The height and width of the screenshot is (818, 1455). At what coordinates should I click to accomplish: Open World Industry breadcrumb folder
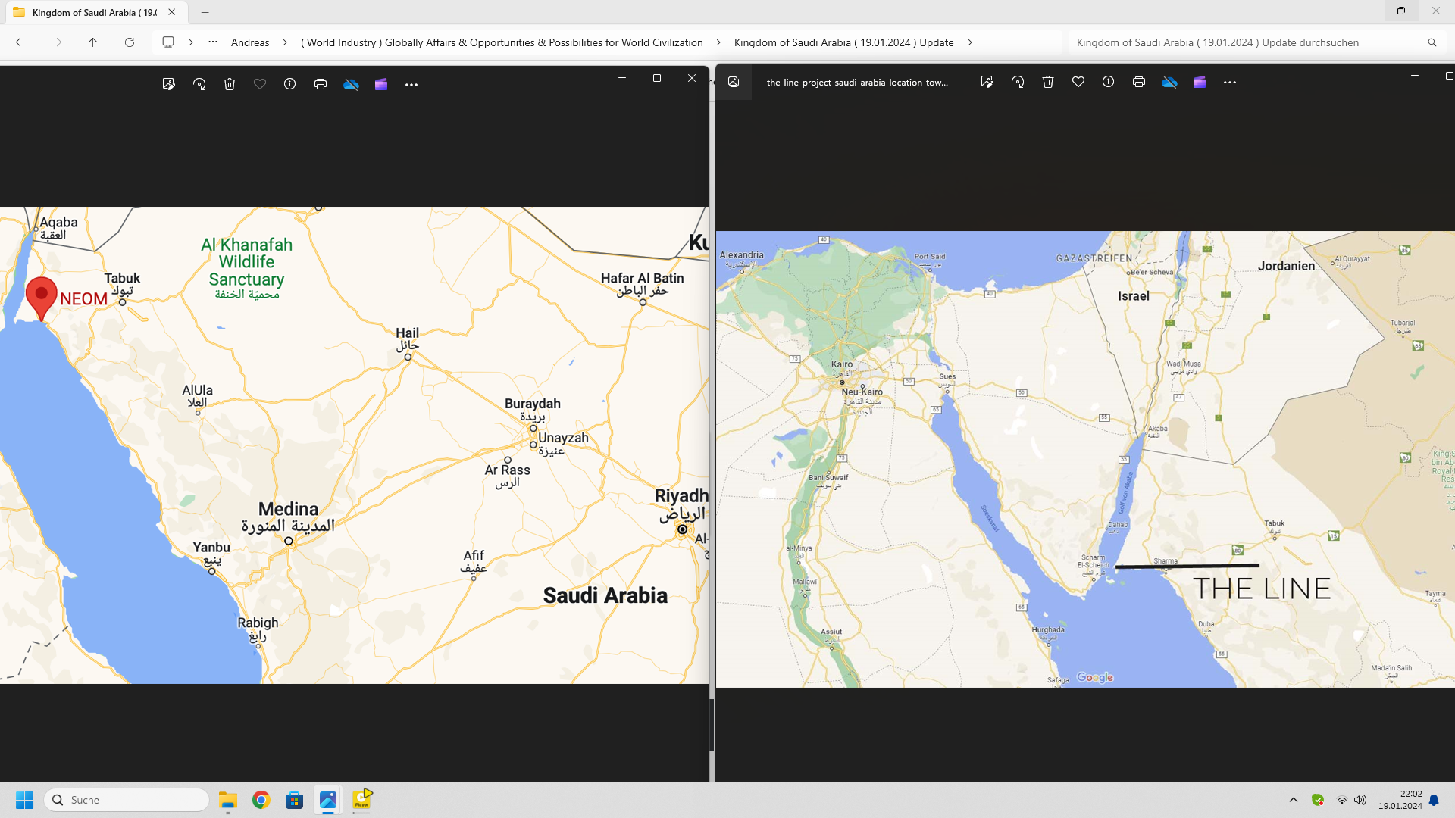pos(502,42)
